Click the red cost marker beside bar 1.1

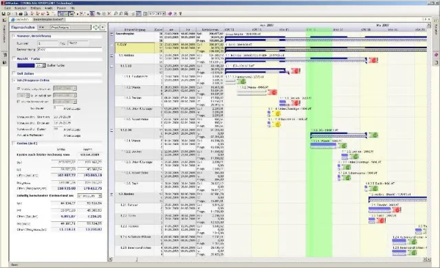click(373, 60)
